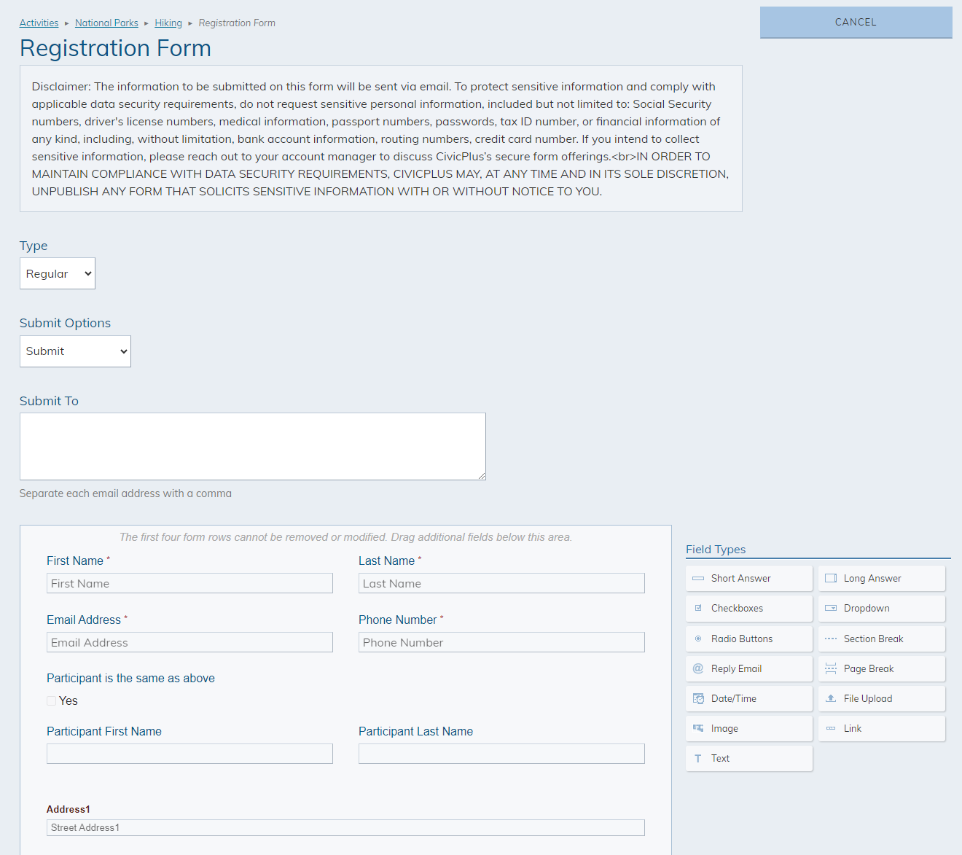Viewport: 962px width, 855px height.
Task: Click the Submit To label
Action: (x=49, y=401)
